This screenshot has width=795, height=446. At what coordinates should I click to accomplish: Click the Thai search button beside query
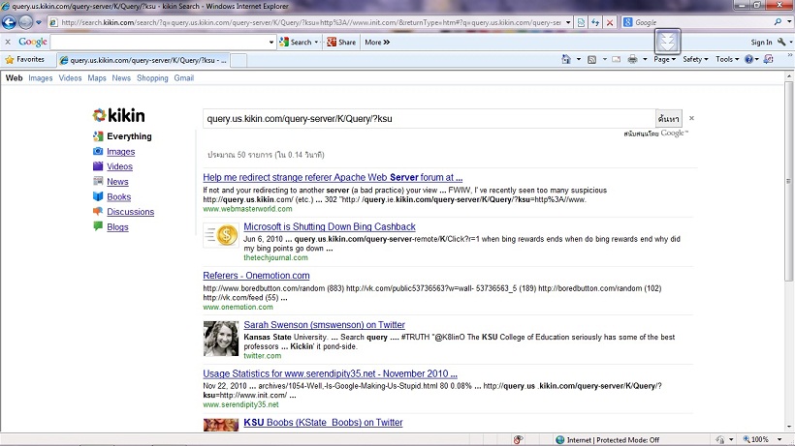tap(668, 119)
